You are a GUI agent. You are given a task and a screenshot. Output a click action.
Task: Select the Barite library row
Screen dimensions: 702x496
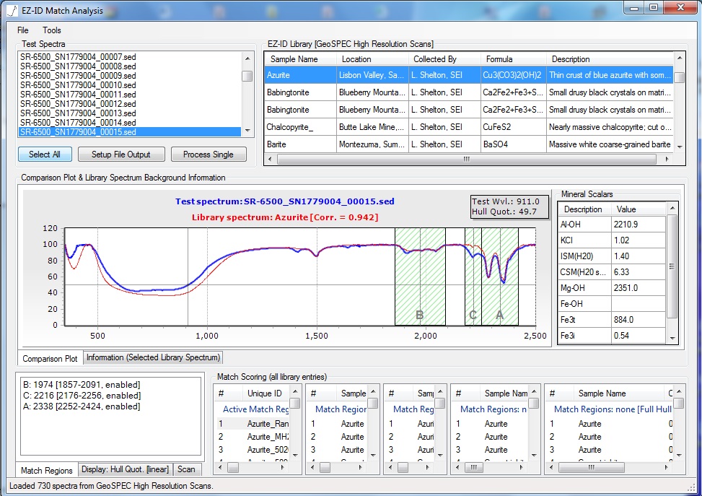[277, 144]
